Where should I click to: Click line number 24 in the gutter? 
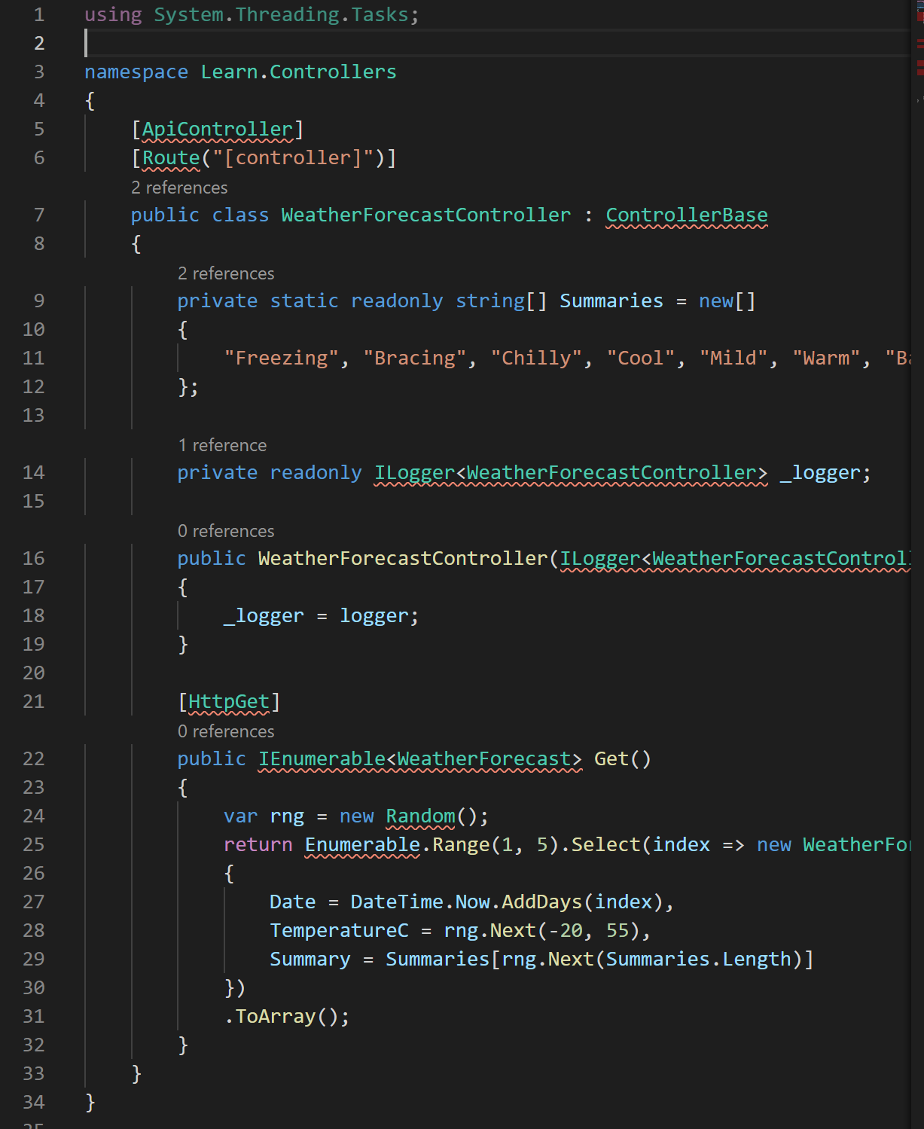coord(33,816)
